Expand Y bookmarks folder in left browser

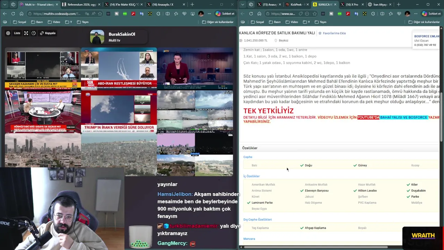68,22
